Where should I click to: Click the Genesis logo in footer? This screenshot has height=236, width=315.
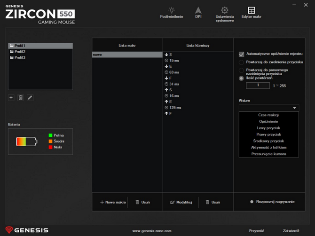click(27, 230)
